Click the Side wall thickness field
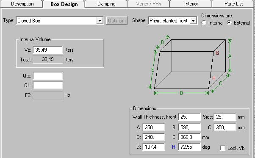This screenshot has height=158, width=255. coord(225,117)
